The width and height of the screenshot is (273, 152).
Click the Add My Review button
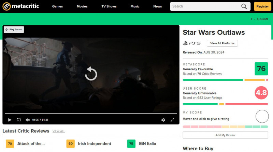coord(225,135)
